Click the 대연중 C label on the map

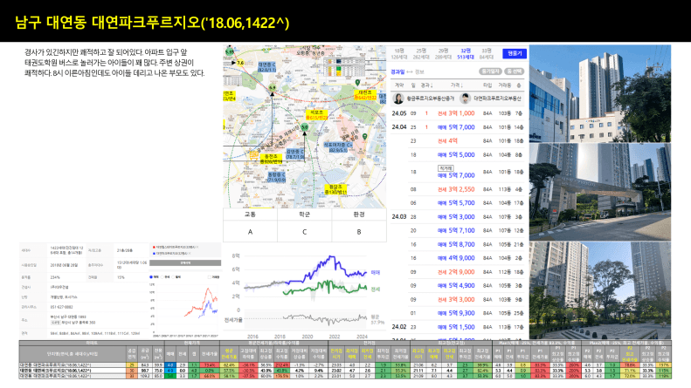tap(266, 67)
